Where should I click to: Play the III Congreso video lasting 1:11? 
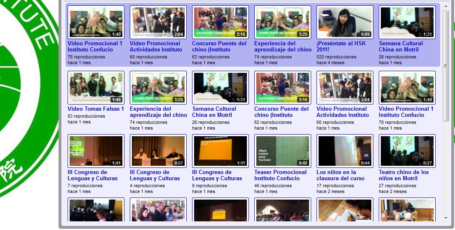pyautogui.click(x=220, y=151)
